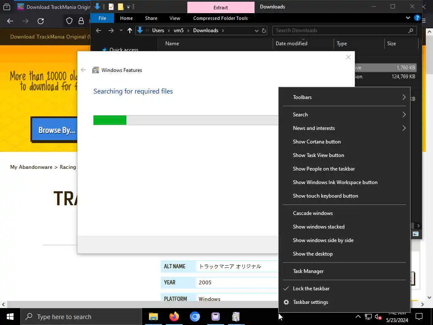
Task: Open Customize Quick Access Toolbar dropdown
Action: pos(128,7)
